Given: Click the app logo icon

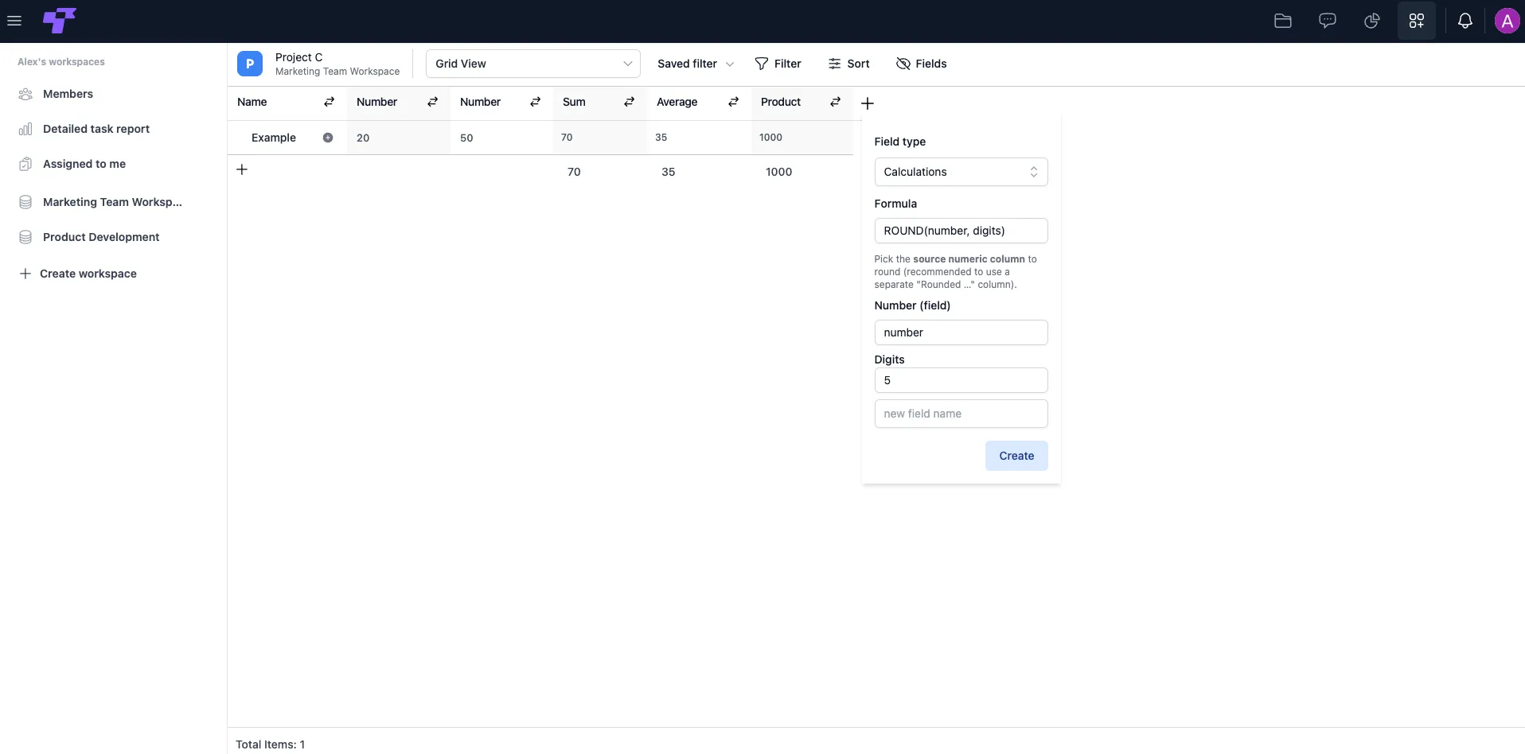Looking at the screenshot, I should click(60, 21).
